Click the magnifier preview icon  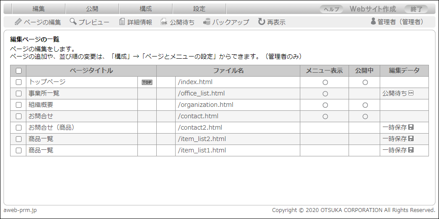point(73,21)
